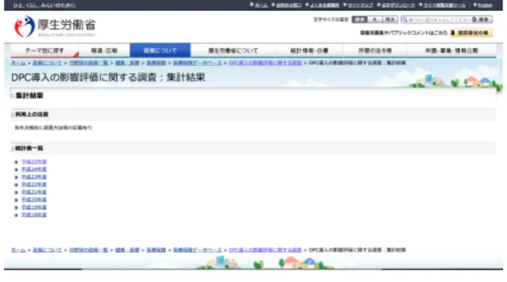Click 医療保険データベース in the footer breadcrumb
This screenshot has width=507, height=282.
click(x=197, y=250)
